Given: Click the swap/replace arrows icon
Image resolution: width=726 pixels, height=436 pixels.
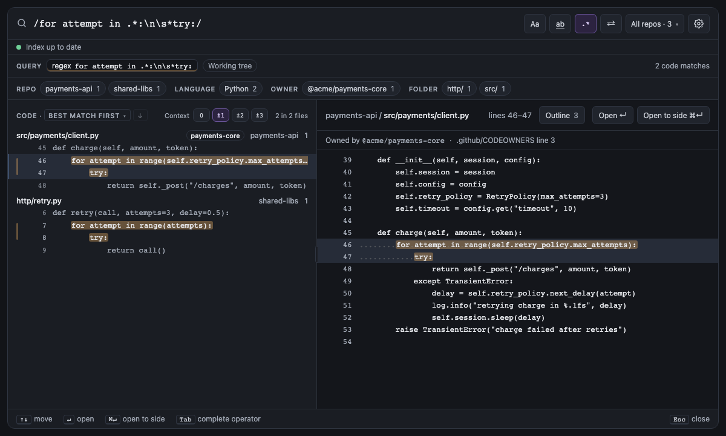Looking at the screenshot, I should pyautogui.click(x=611, y=24).
